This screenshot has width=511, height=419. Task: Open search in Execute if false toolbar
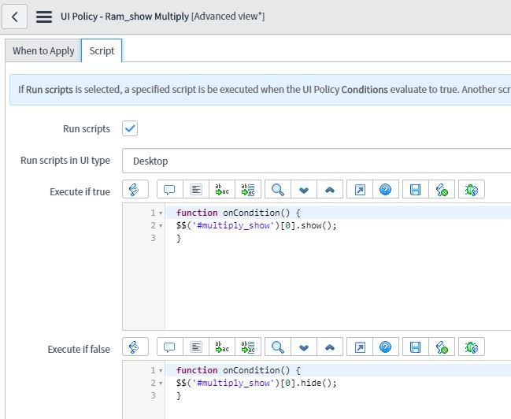click(x=278, y=347)
